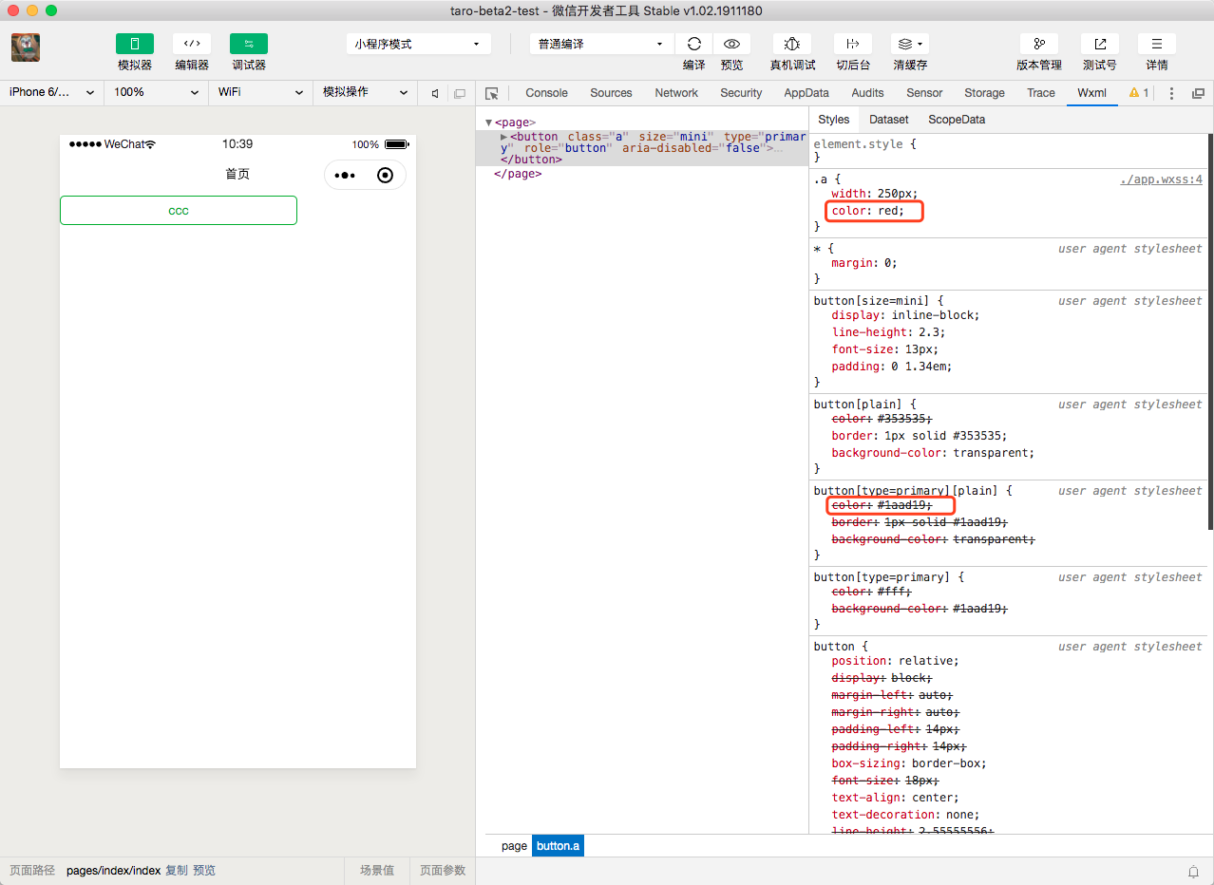1214x885 pixels.
Task: Open the 小程序模式 mode dropdown
Action: (x=418, y=44)
